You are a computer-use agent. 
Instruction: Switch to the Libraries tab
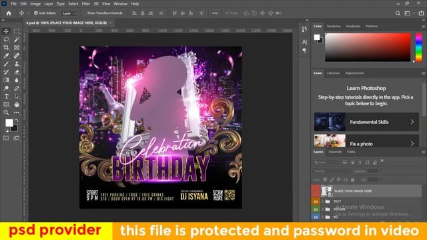[334, 73]
